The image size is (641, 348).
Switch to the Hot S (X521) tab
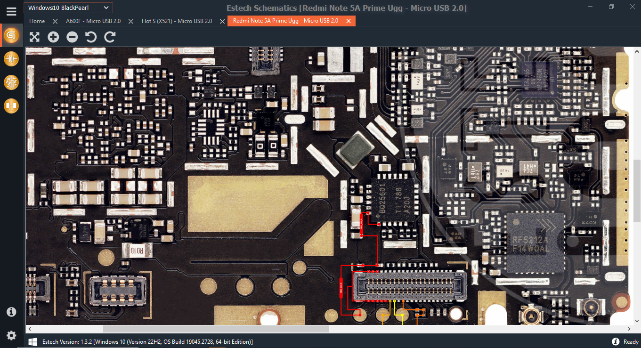177,21
